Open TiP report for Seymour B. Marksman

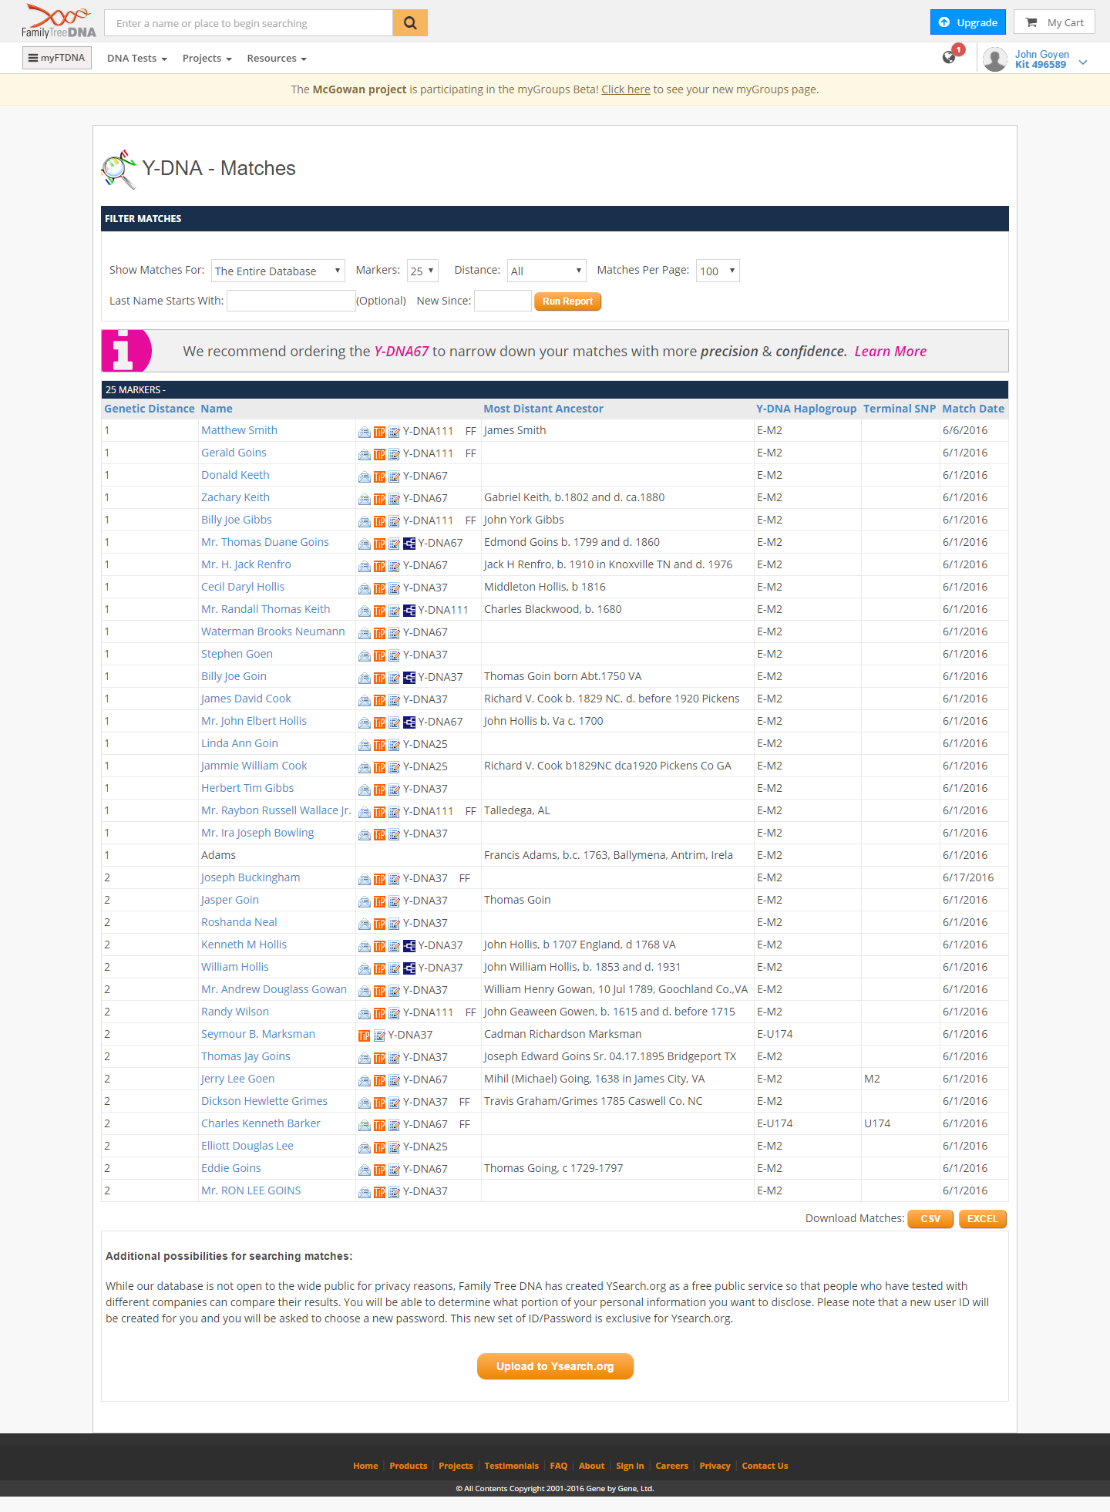[x=364, y=1036]
